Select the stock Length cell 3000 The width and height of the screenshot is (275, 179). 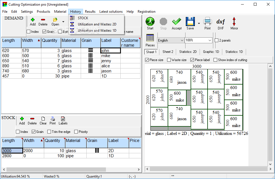click(x=12, y=151)
